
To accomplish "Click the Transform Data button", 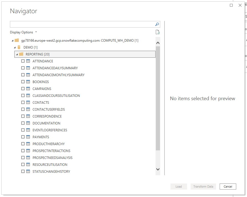I will tap(203, 186).
